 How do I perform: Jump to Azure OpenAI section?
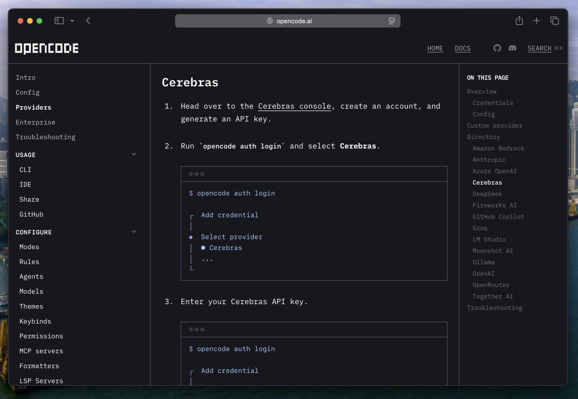click(x=495, y=171)
